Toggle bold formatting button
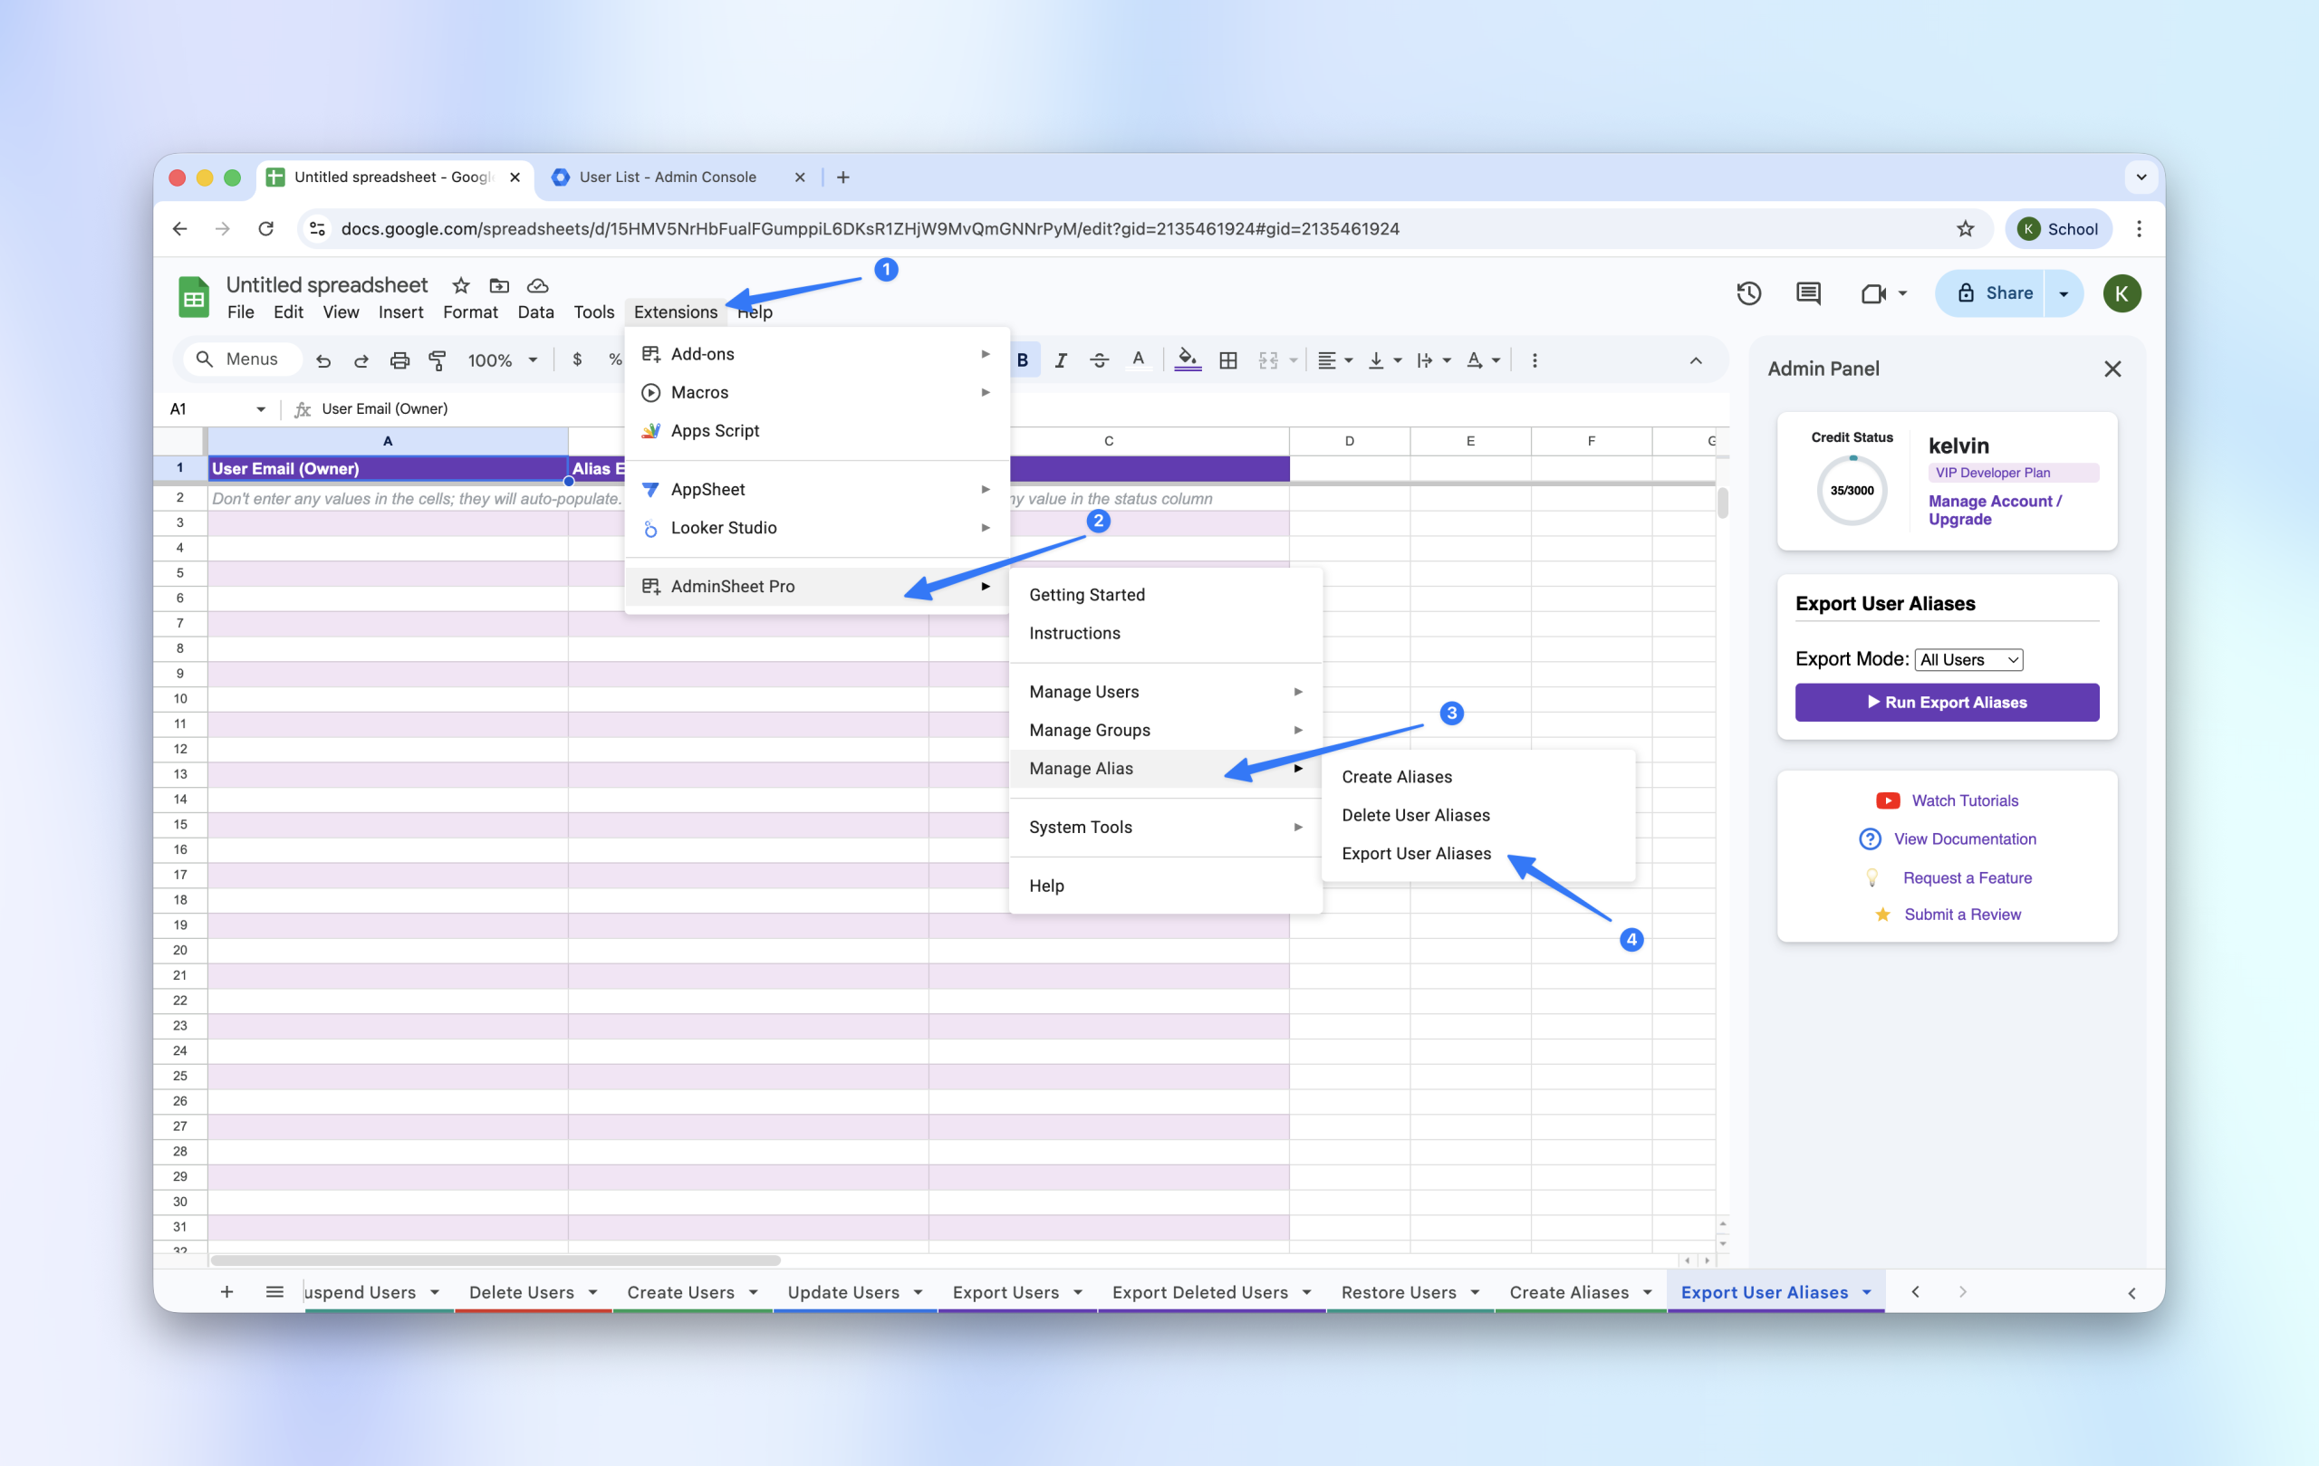 coord(1023,360)
